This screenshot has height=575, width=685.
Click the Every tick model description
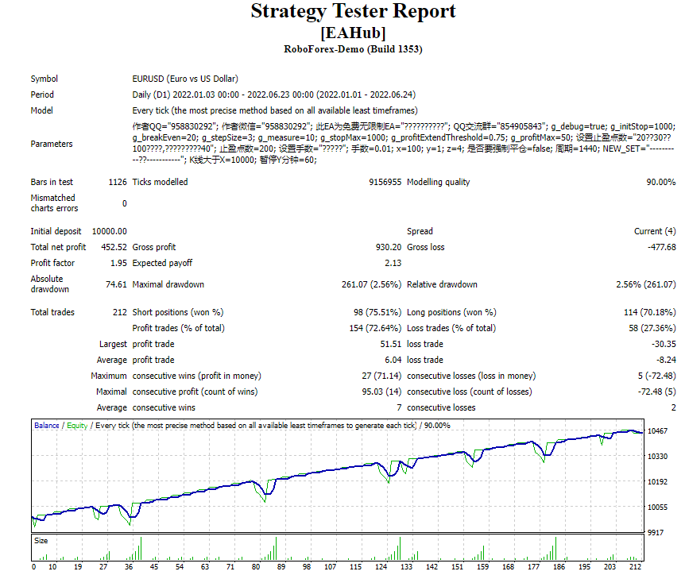pos(275,110)
